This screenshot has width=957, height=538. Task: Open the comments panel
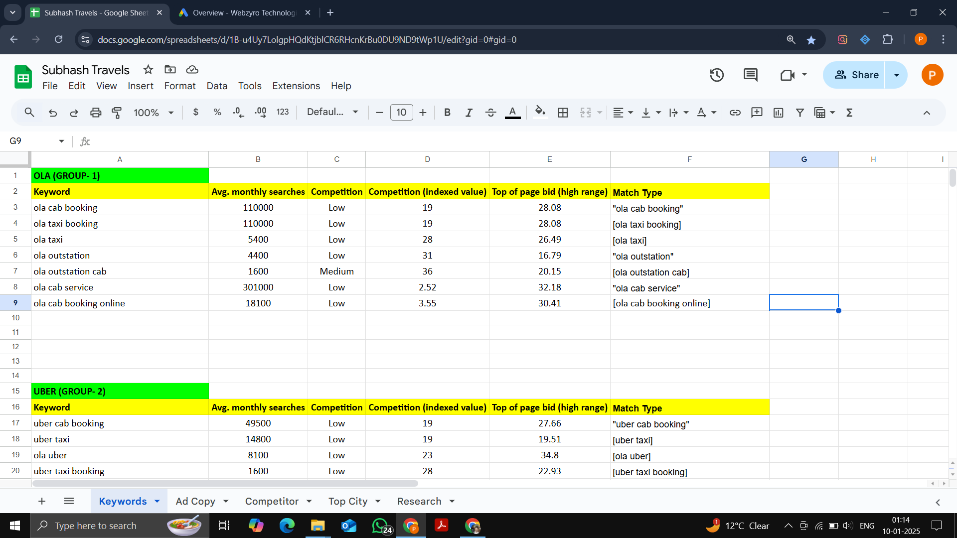(751, 75)
